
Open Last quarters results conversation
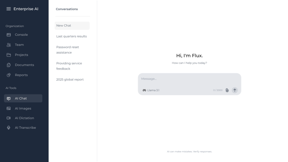point(71,36)
